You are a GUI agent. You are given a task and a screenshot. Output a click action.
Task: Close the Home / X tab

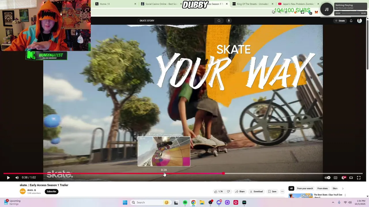[135, 4]
